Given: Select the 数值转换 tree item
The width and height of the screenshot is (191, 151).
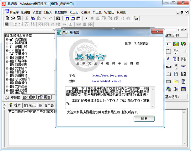Looking at the screenshot, I should pyautogui.click(x=21, y=76).
